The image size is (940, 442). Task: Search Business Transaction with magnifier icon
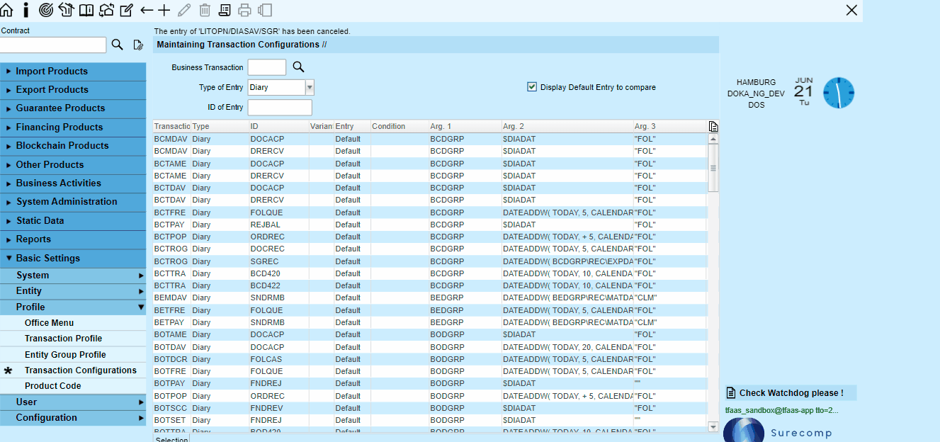pyautogui.click(x=298, y=67)
